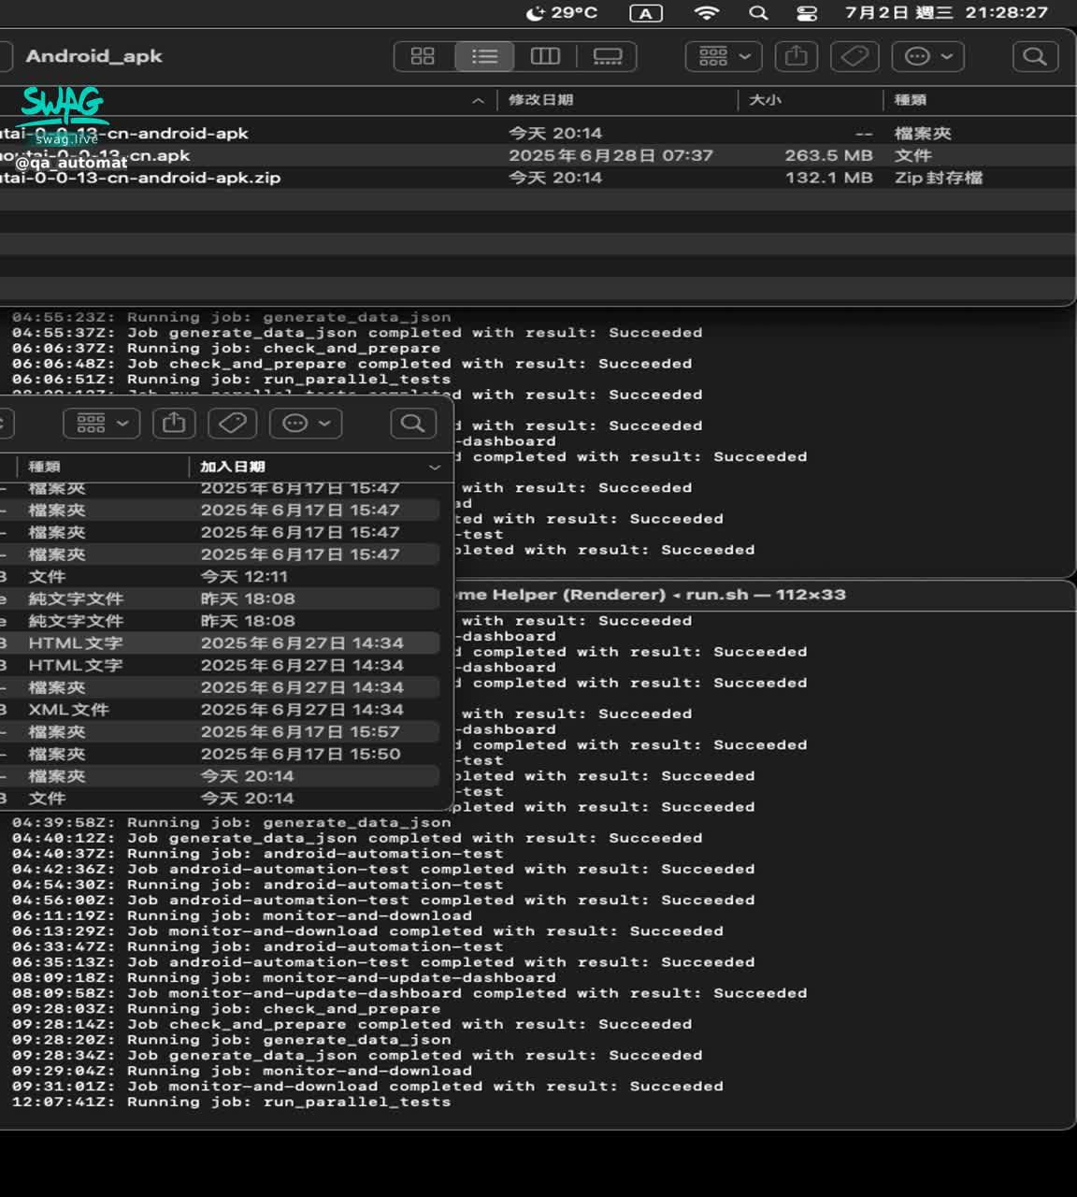Screen dimensions: 1077x1197
Task: Open group-by dropdown in Android_apk toolbar
Action: [724, 56]
